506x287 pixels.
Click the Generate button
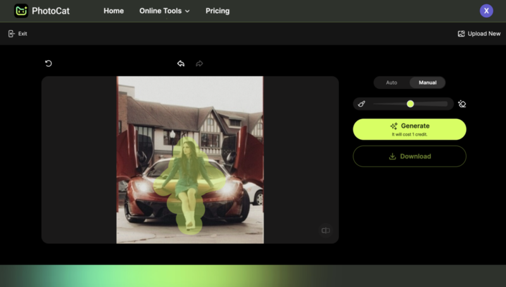point(409,129)
